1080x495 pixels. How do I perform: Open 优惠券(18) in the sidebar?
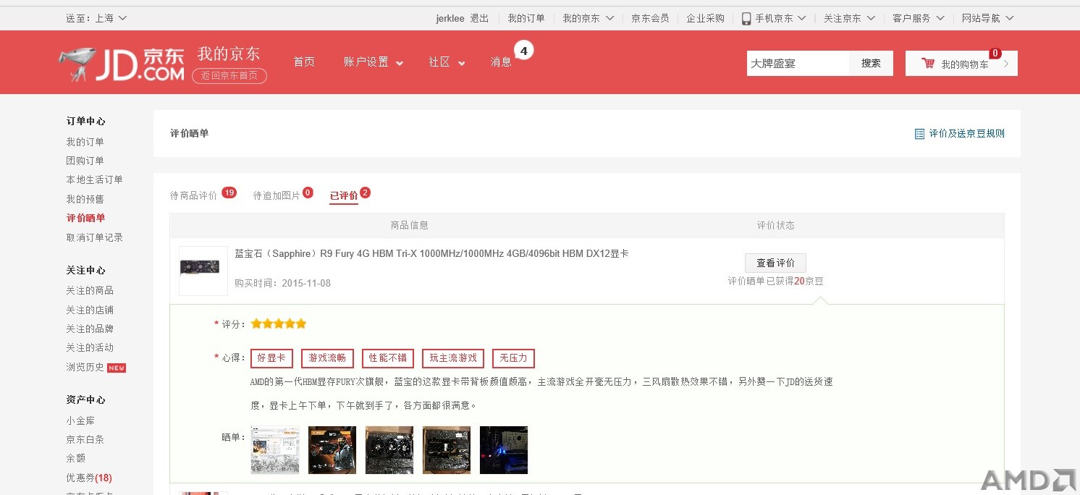click(x=89, y=478)
